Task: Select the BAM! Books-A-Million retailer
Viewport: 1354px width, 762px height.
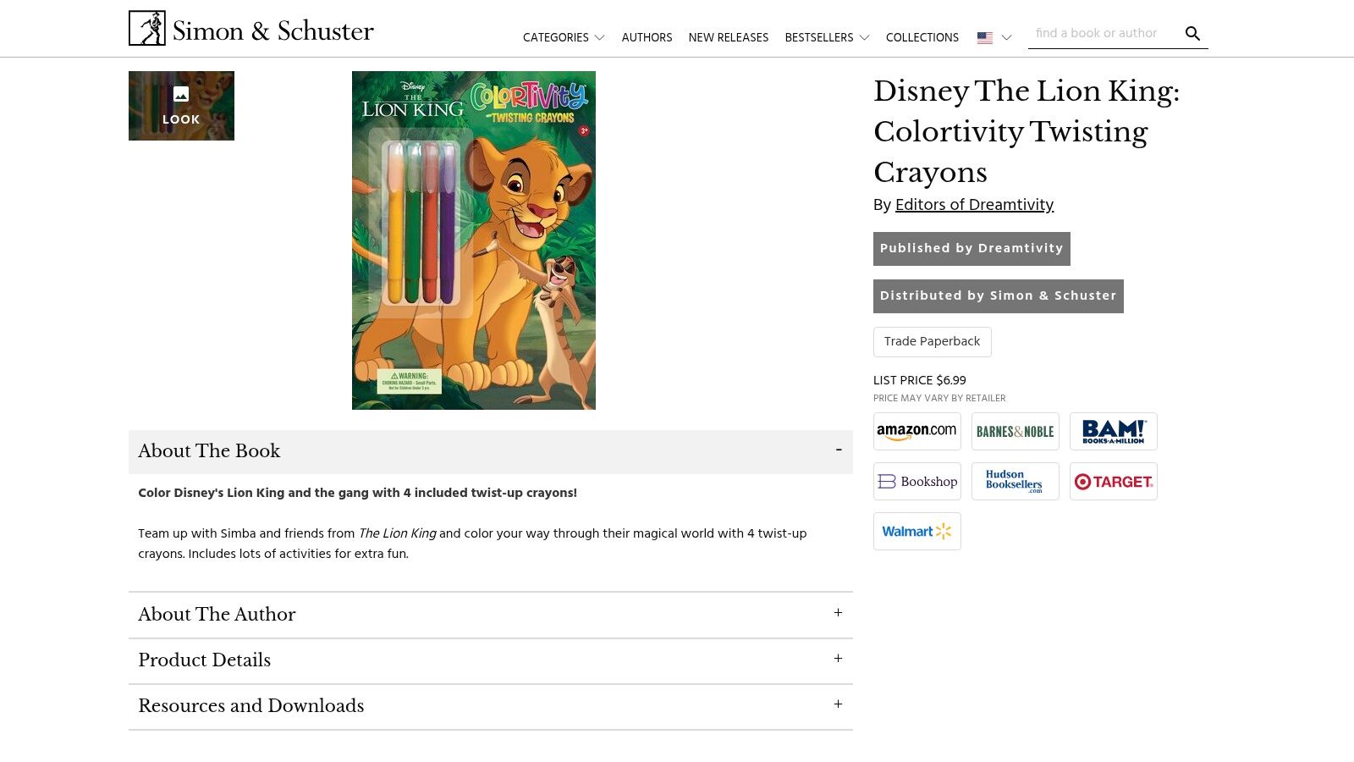Action: pos(1113,431)
